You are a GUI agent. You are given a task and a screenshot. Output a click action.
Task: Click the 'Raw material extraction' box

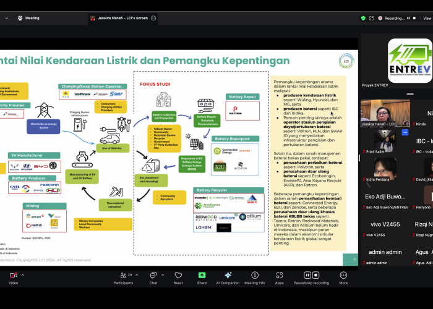tap(116, 205)
